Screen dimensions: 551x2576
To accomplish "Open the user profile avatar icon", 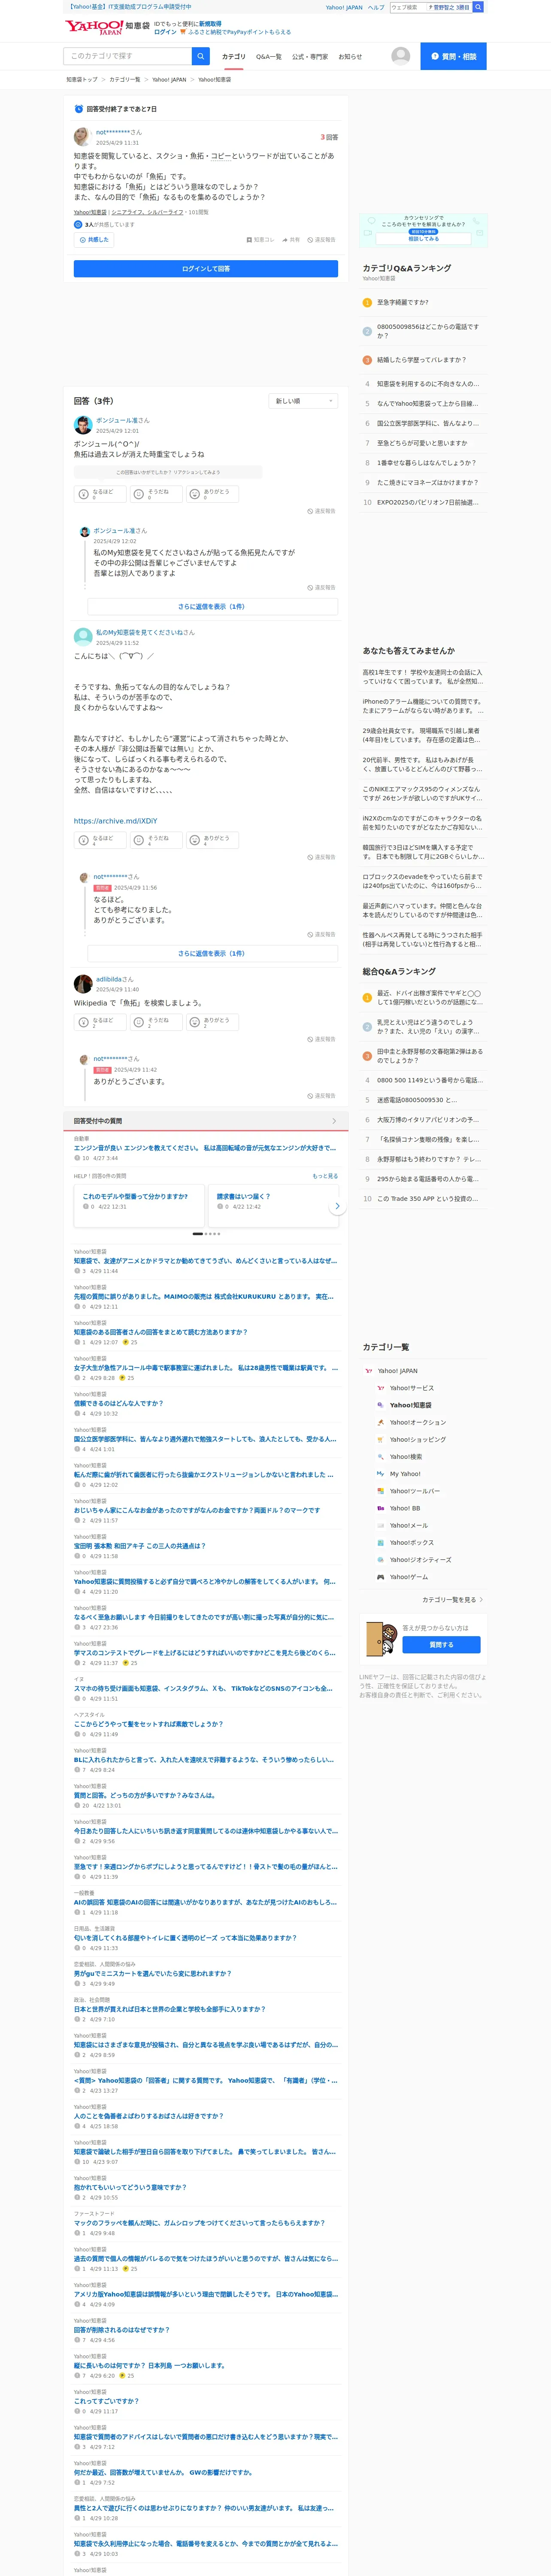I will point(400,56).
